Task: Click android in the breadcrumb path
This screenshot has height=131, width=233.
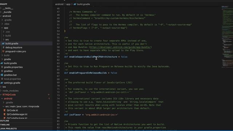Action: 59,4
